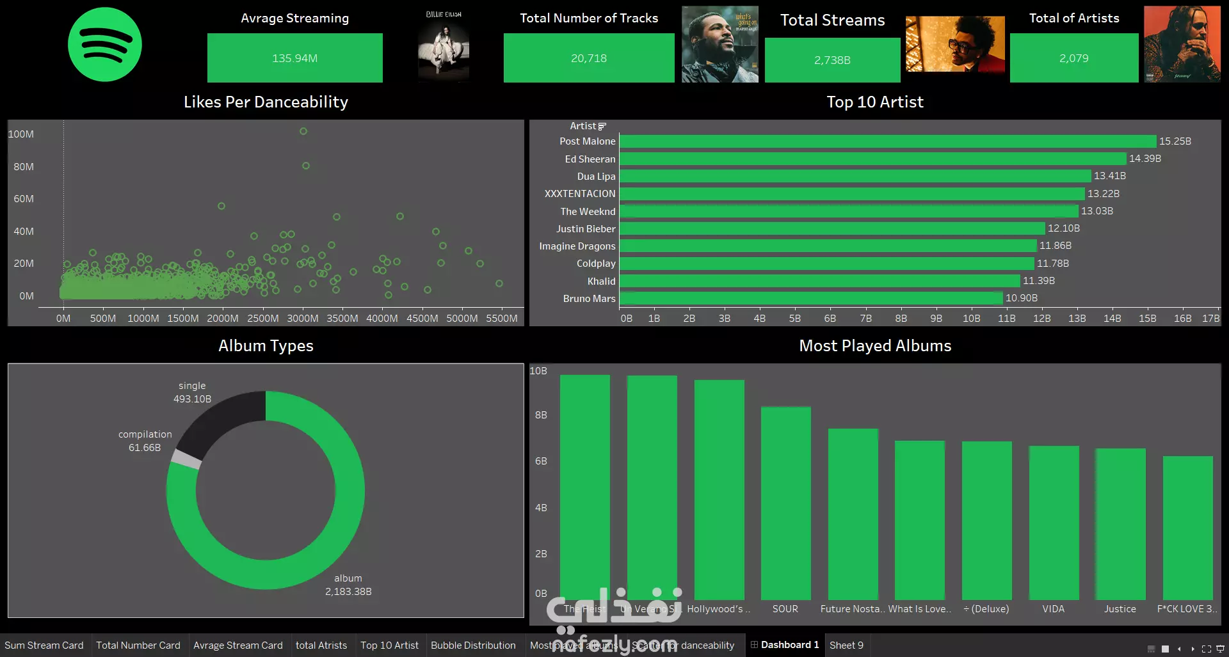Screen dimensions: 1229x657
Task: Open the Sum Stream Card tab
Action: [x=44, y=645]
